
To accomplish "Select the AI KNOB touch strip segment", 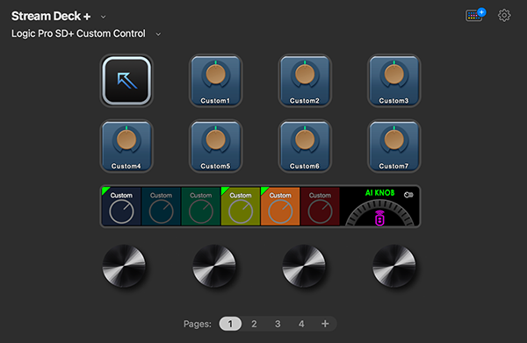I will pyautogui.click(x=379, y=206).
